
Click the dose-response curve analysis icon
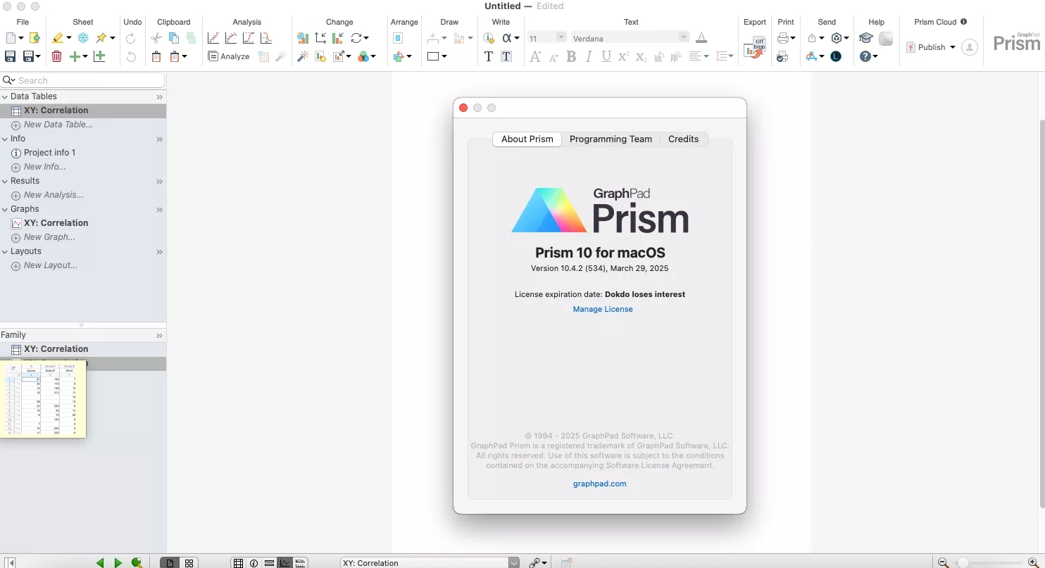click(248, 38)
